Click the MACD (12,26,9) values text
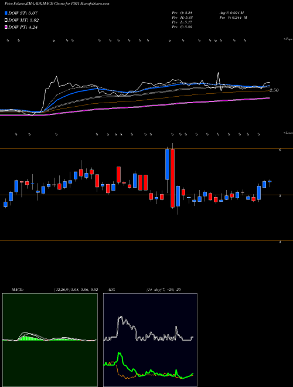This screenshot has height=387, width=293. [76, 289]
